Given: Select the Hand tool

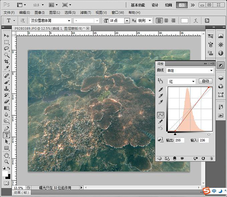Looking at the screenshot, I should (6, 155).
